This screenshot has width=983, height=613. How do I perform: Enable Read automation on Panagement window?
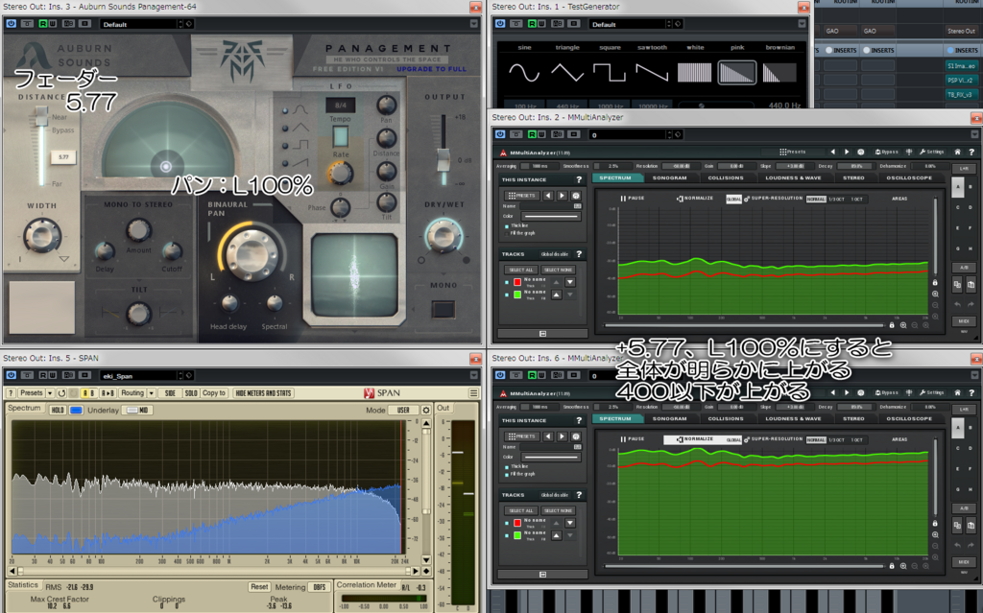(x=43, y=24)
